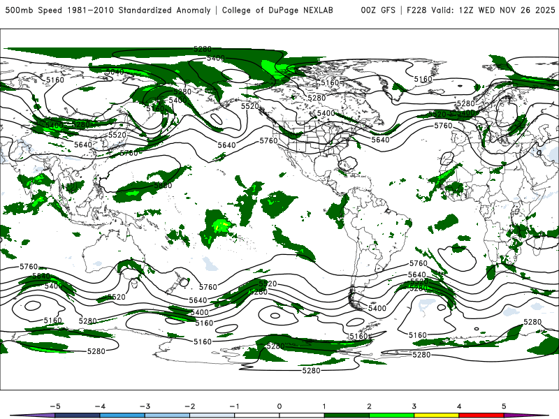Click the '-5' colorbar tick label
Viewport: 559px width, 419px height.
pos(55,406)
